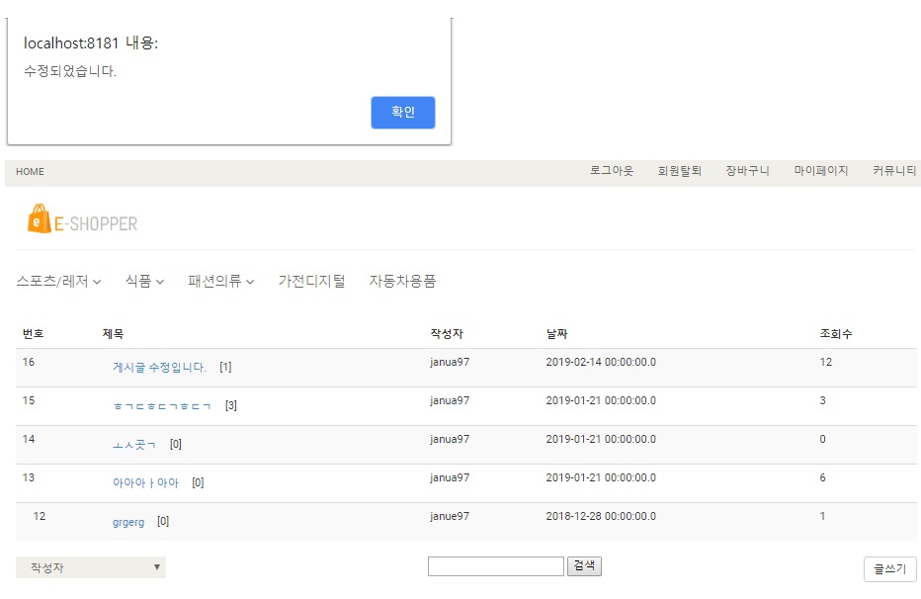Expand 식품 category menu
Image resolution: width=921 pixels, height=599 pixels.
(x=144, y=281)
